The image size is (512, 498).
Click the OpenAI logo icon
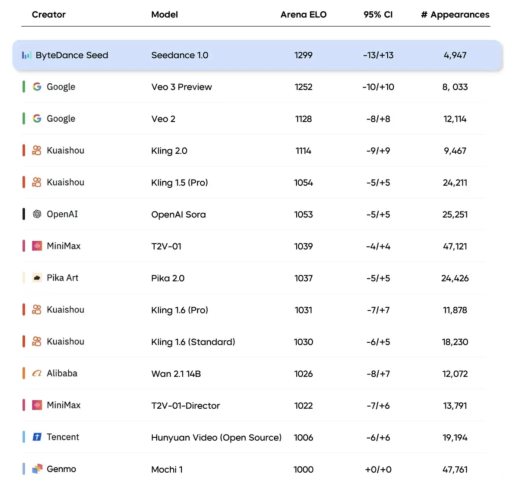tap(37, 214)
